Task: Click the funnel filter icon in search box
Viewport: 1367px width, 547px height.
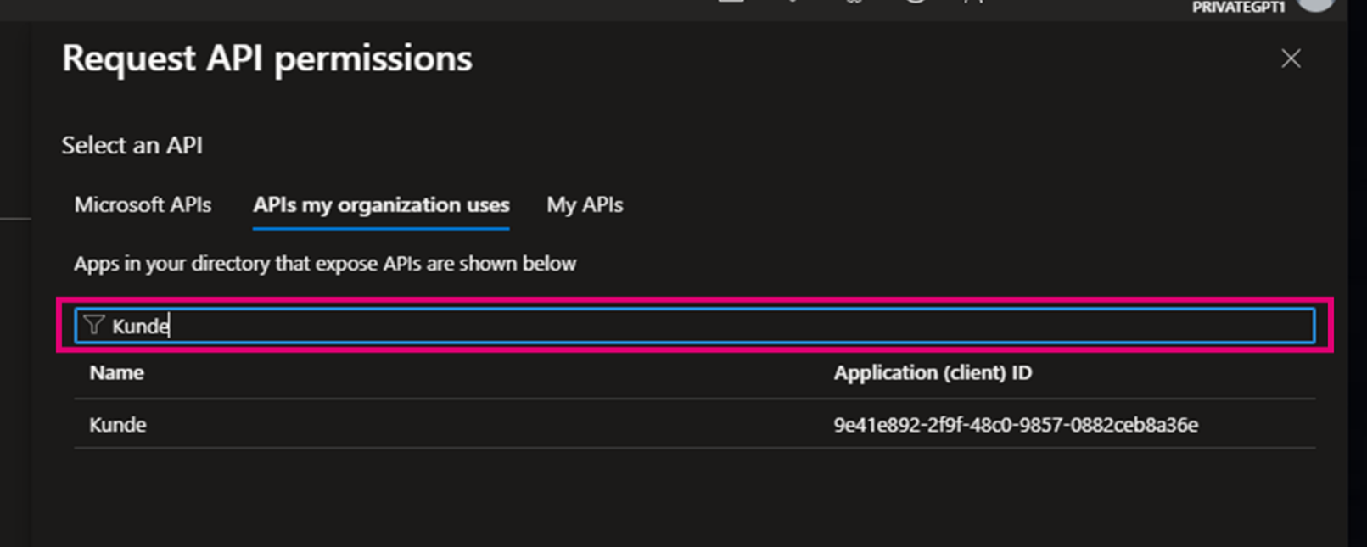Action: coord(94,326)
